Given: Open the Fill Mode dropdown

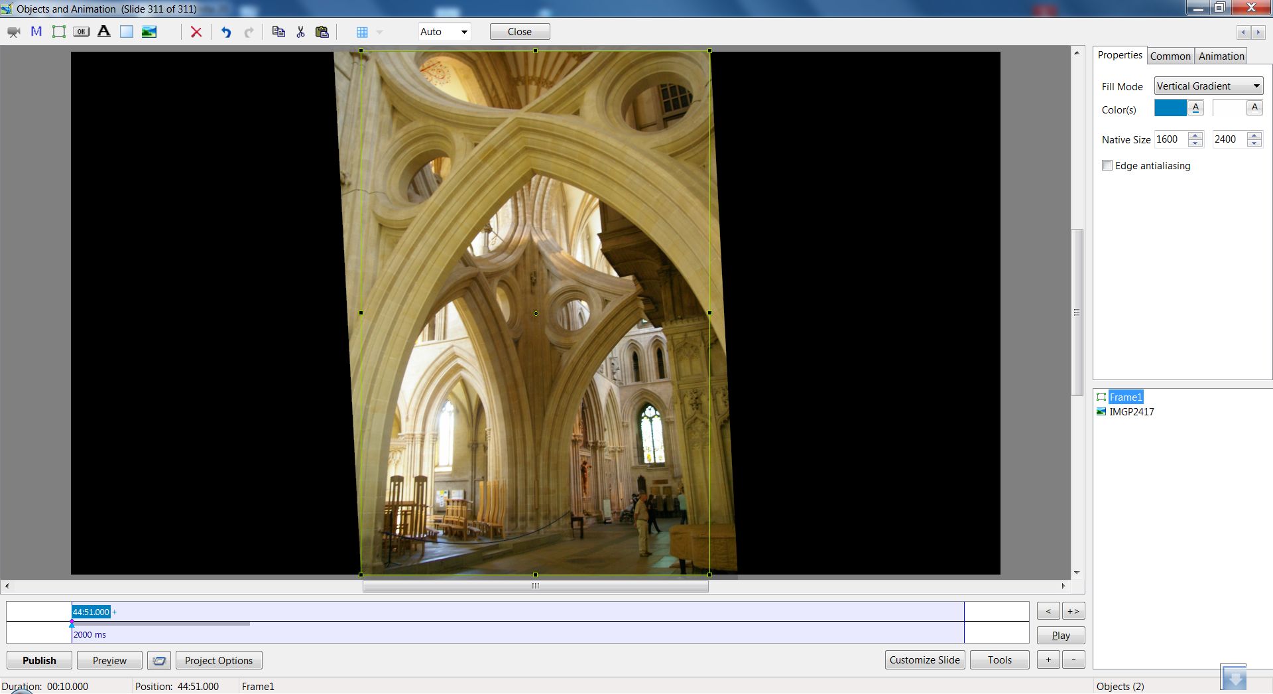Looking at the screenshot, I should pyautogui.click(x=1209, y=86).
